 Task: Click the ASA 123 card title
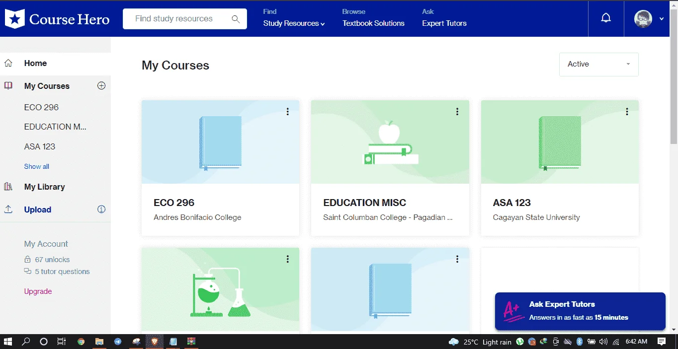tap(512, 203)
